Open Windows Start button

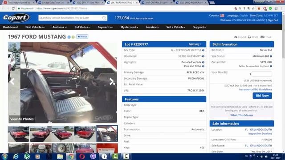(4, 156)
